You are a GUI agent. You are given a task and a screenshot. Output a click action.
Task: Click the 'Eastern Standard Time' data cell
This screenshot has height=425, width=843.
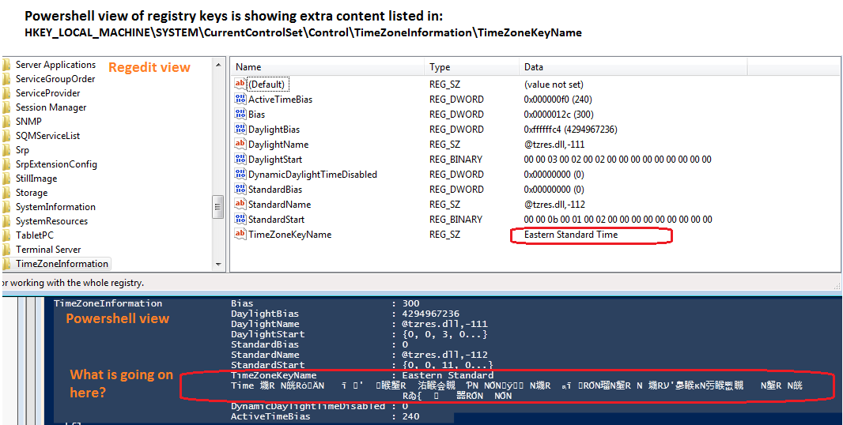[x=571, y=235]
